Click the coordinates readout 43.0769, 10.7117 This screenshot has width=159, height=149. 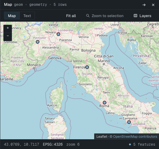tap(21, 144)
